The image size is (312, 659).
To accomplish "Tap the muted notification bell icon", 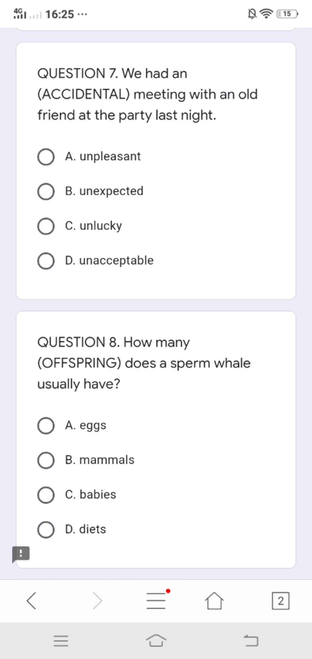I will (252, 14).
